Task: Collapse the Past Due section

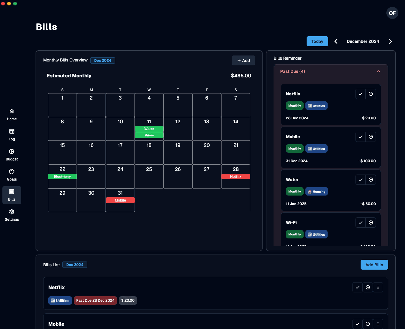Action: point(378,71)
